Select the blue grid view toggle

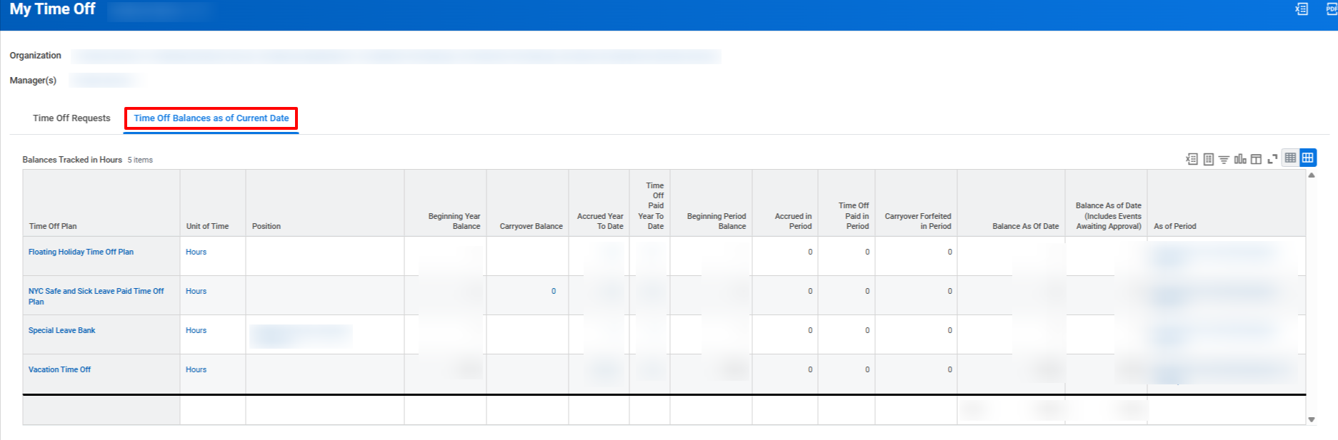[1308, 158]
